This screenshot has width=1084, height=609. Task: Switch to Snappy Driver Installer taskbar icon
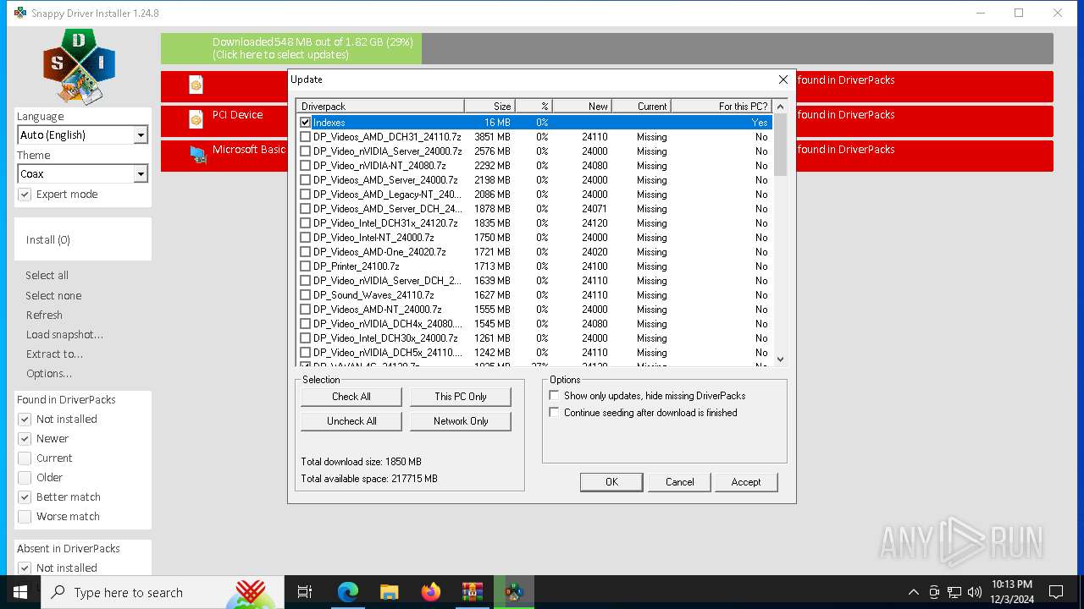pyautogui.click(x=514, y=592)
